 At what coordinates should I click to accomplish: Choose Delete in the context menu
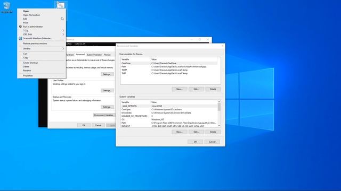tap(42, 66)
